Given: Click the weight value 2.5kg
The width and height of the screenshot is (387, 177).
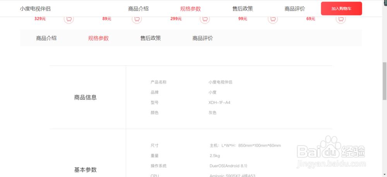Looking at the screenshot, I should (215, 156).
